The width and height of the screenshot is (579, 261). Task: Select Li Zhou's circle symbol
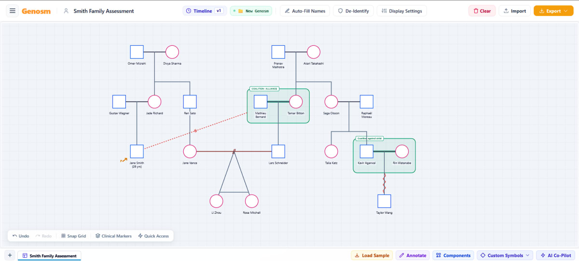tap(216, 201)
